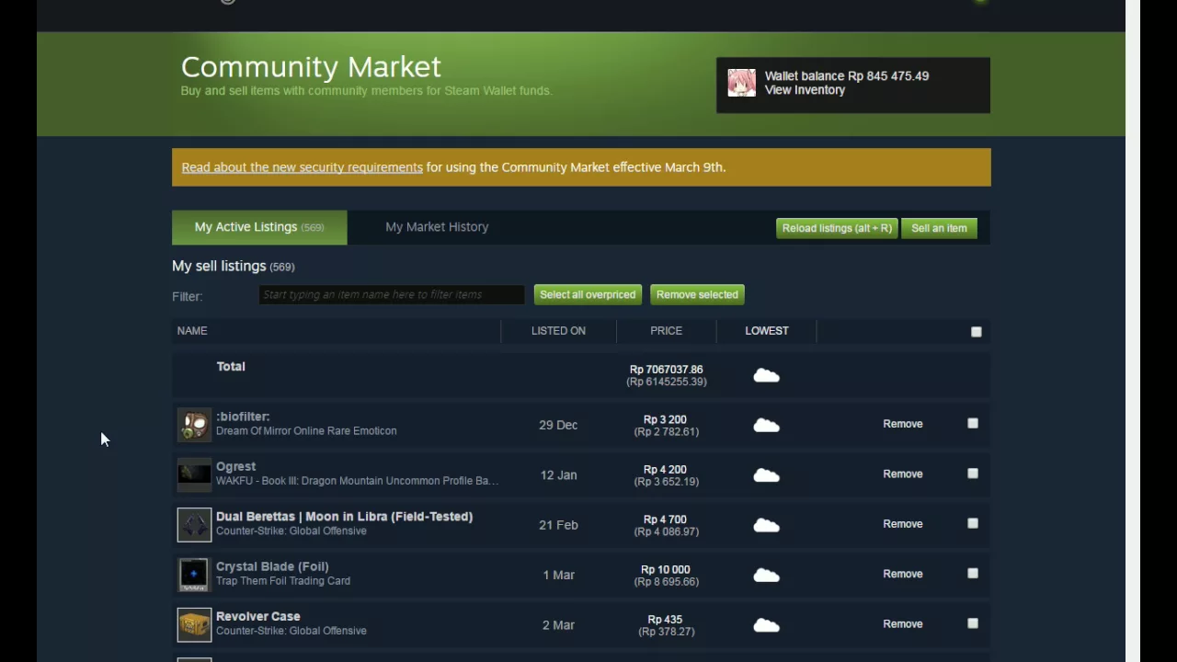Screen dimensions: 1177x662
Task: Check the :biofilter: listing checkbox
Action: (x=973, y=423)
